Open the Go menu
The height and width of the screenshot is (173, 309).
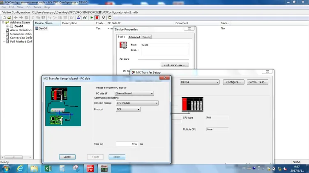pyautogui.click(x=28, y=7)
